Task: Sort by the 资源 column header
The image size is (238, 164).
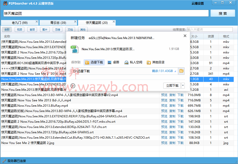Action: click(211, 37)
